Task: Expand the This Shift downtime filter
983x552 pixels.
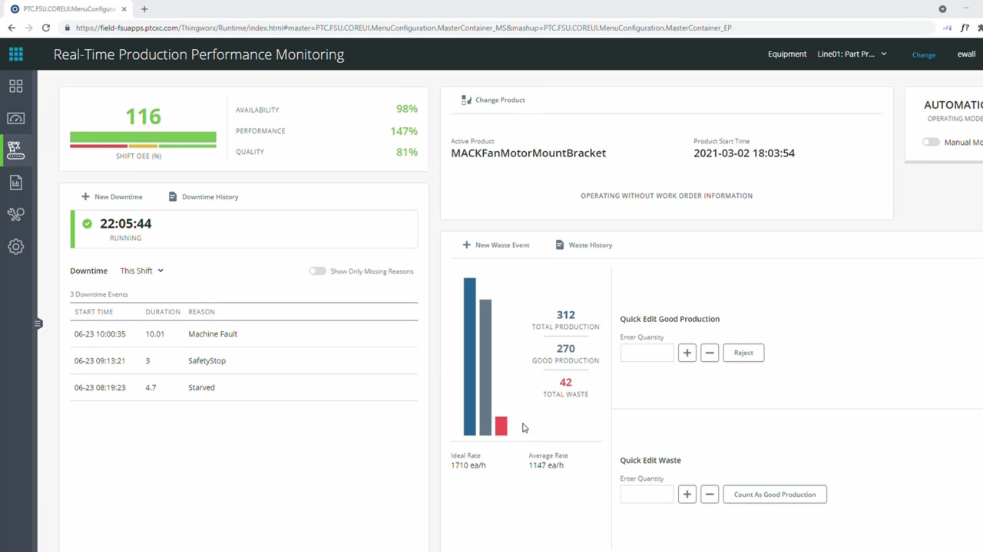Action: (x=141, y=270)
